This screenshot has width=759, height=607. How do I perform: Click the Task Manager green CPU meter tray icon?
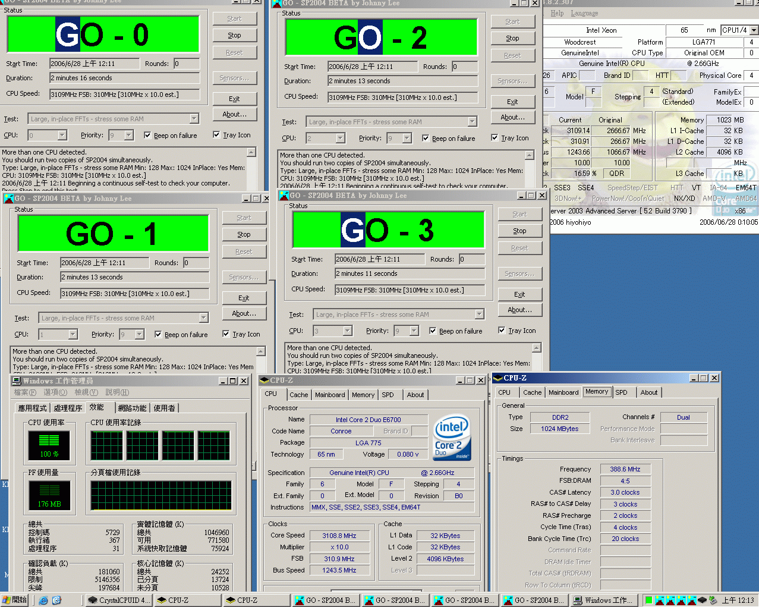649,600
